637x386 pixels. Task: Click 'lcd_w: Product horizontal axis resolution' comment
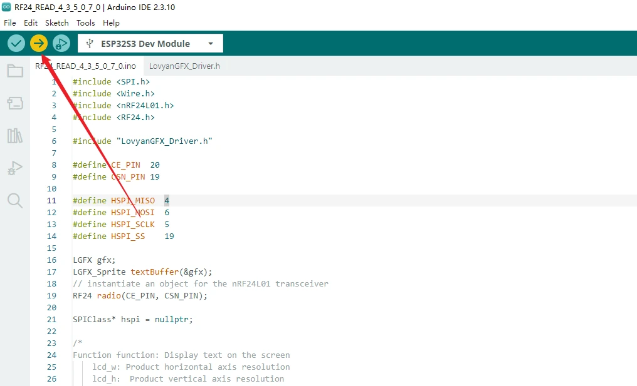coord(191,367)
